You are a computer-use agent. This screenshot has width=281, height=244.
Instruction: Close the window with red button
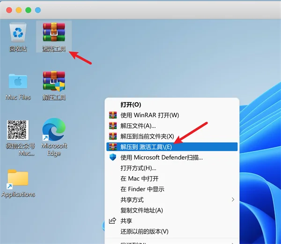[x=9, y=10]
